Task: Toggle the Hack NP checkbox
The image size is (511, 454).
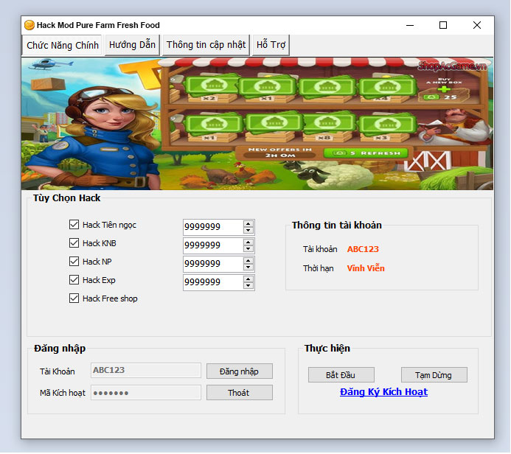Action: point(74,262)
